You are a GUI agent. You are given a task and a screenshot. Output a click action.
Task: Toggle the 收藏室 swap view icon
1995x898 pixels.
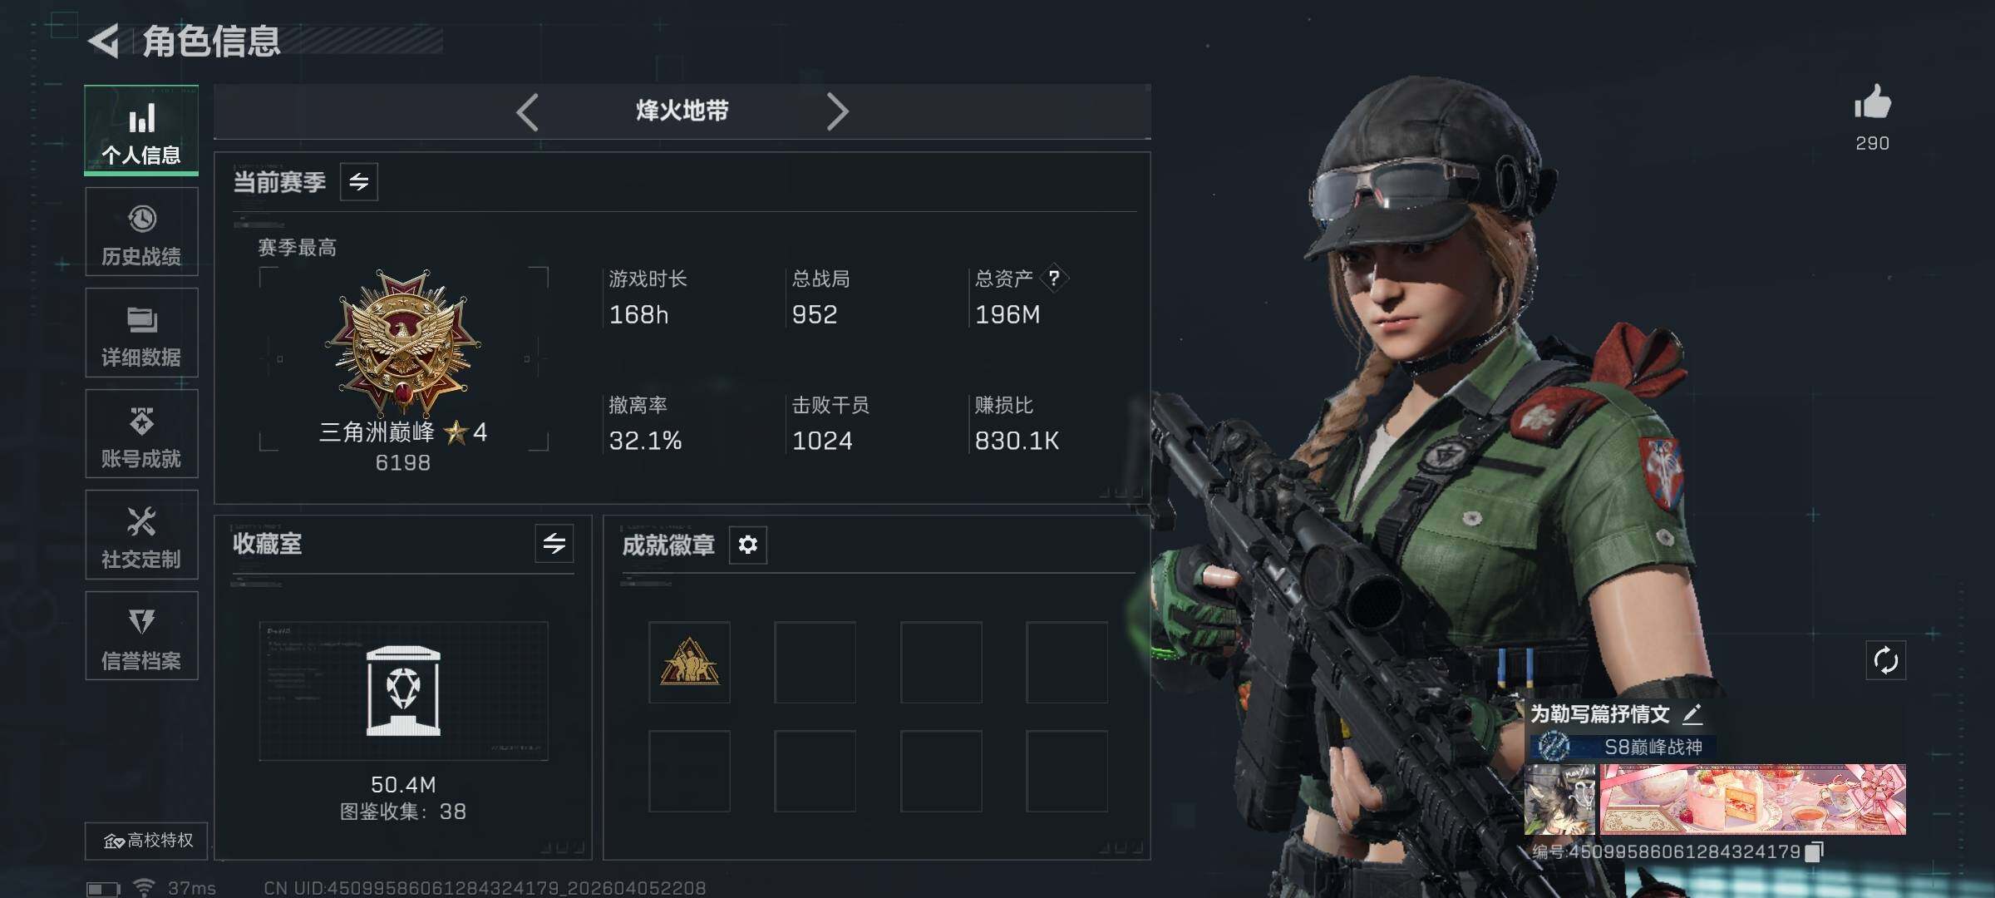pos(554,544)
